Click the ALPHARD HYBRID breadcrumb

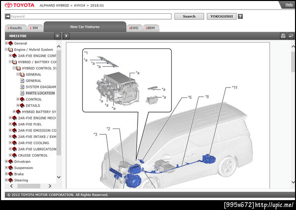coord(54,5)
